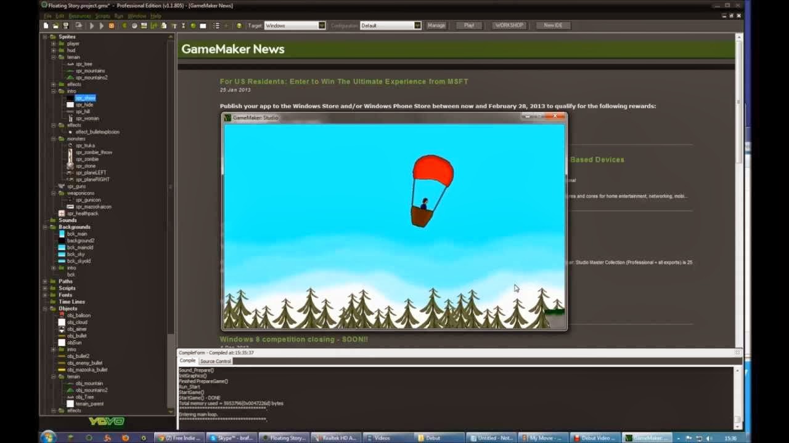Expand the Scripts folder
789x443 pixels.
[x=45, y=288]
